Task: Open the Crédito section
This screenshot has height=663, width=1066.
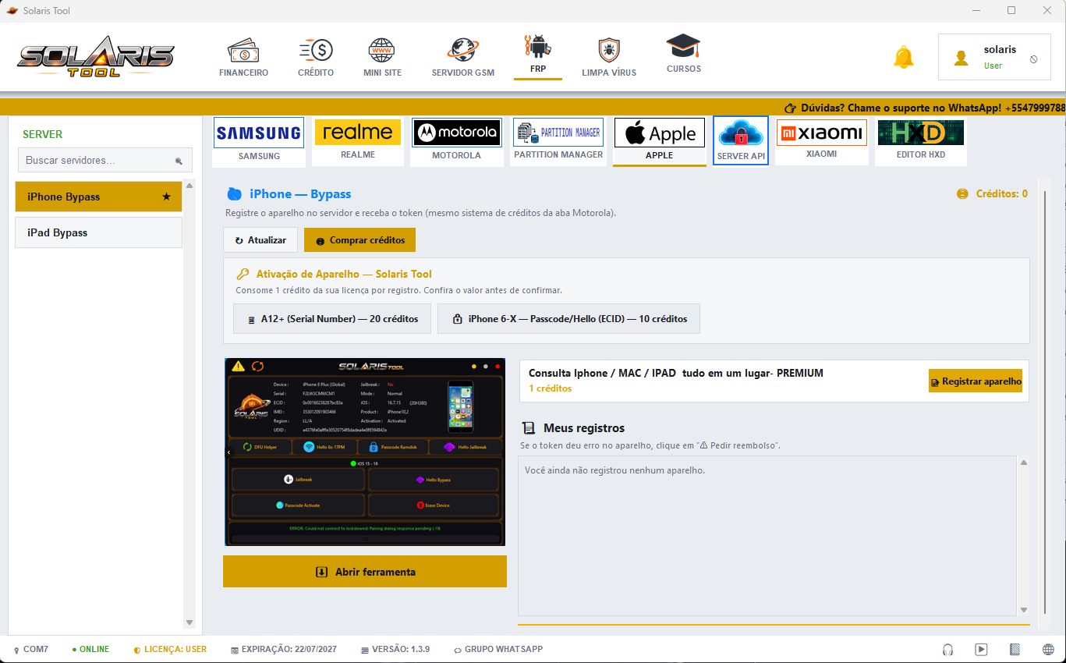Action: 316,58
